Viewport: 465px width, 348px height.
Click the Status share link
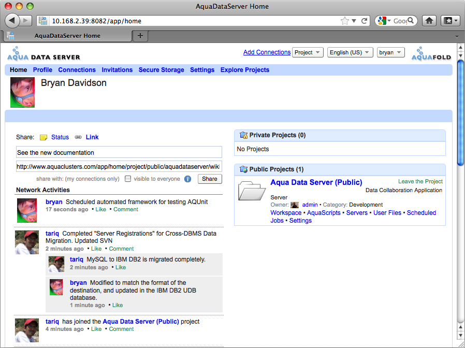(x=60, y=137)
